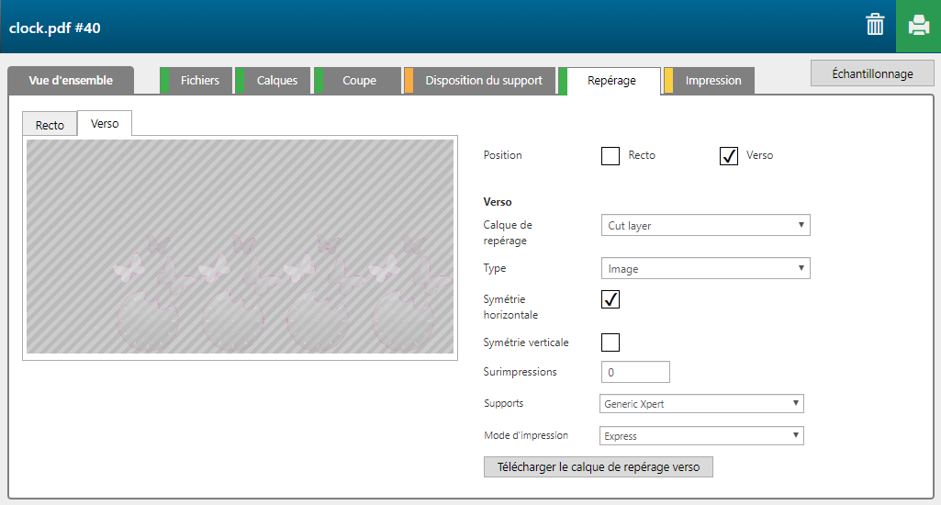941x505 pixels.
Task: Switch to Vue d'ensemble tab
Action: tap(71, 81)
